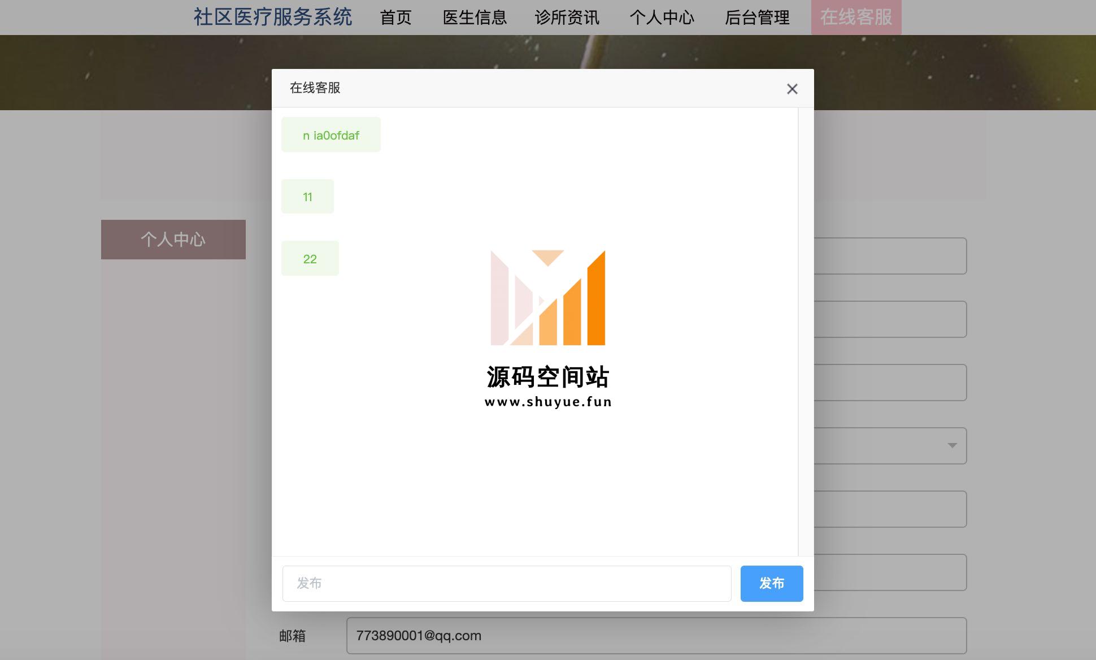Open 诊所资讯 in the navigation bar
Screen dimensions: 1096x660
567,18
